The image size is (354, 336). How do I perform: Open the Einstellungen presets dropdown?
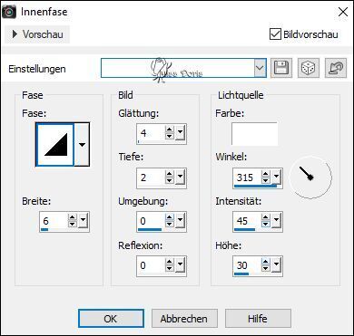tap(260, 68)
